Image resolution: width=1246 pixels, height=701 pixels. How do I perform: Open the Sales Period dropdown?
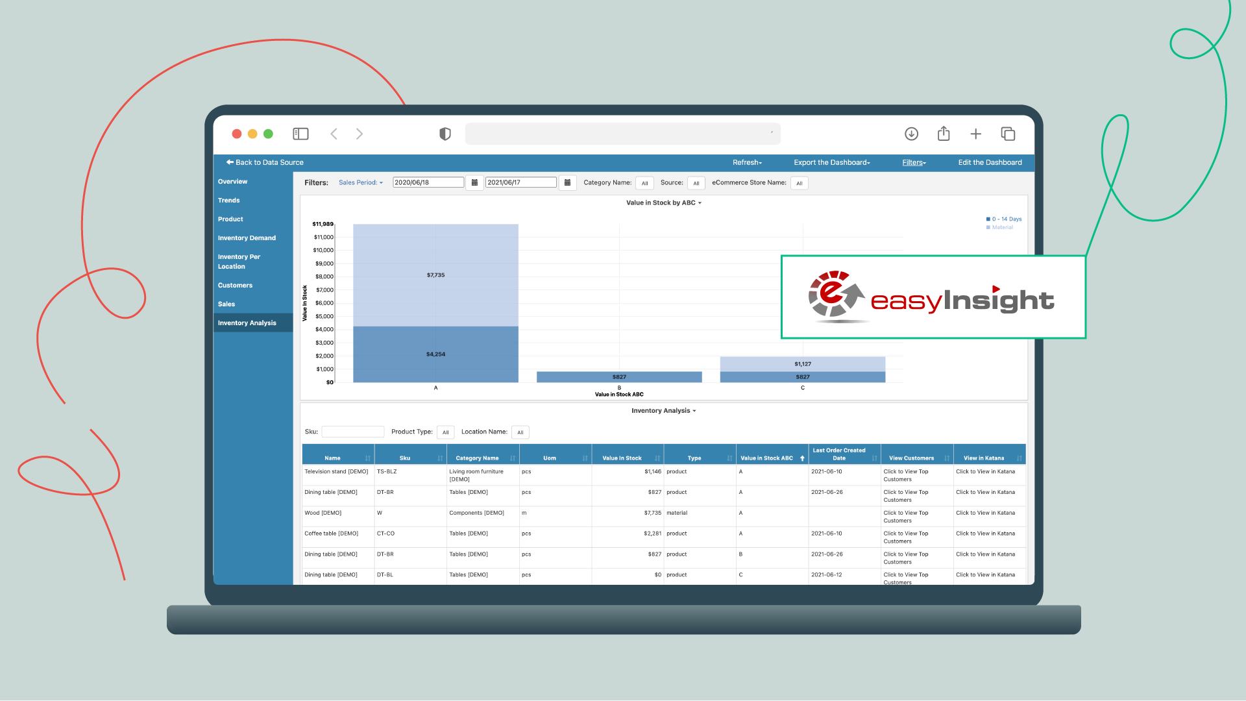click(x=361, y=182)
